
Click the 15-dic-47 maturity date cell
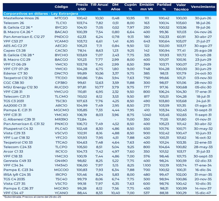tap(203, 193)
